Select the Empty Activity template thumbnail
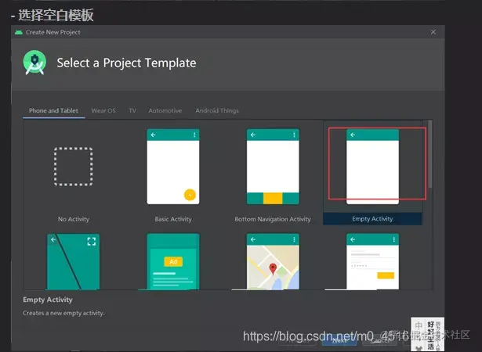The height and width of the screenshot is (352, 482). point(372,167)
